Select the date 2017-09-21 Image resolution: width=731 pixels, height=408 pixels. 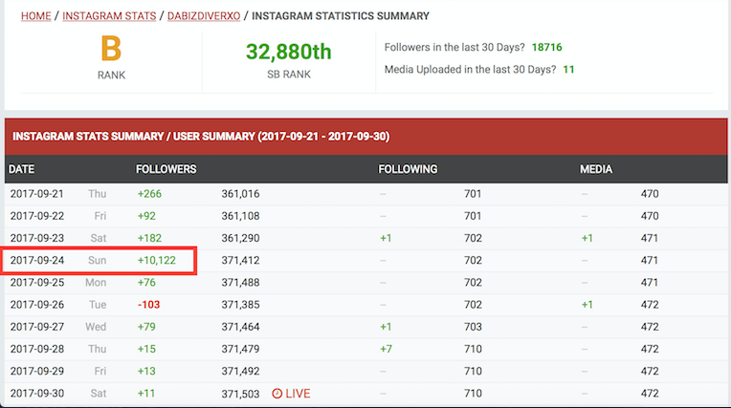pyautogui.click(x=36, y=194)
